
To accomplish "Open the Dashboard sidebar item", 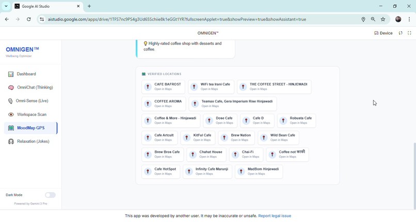I will point(30,74).
